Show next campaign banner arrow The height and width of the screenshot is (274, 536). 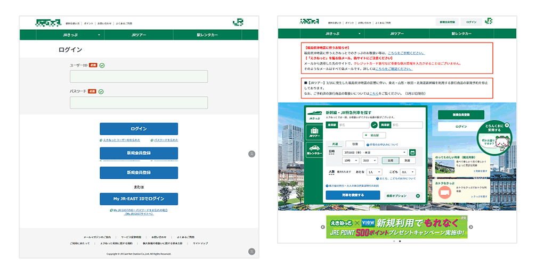click(x=470, y=227)
